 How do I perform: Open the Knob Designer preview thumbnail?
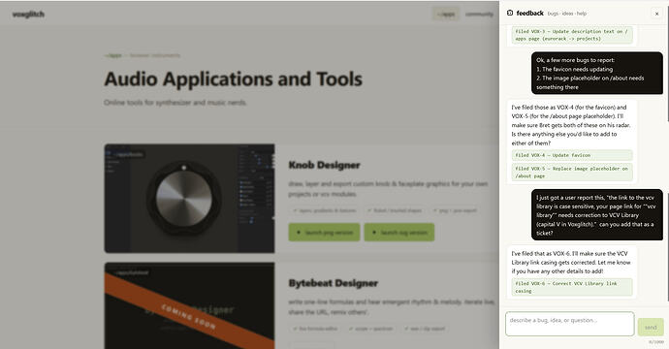[x=189, y=199]
